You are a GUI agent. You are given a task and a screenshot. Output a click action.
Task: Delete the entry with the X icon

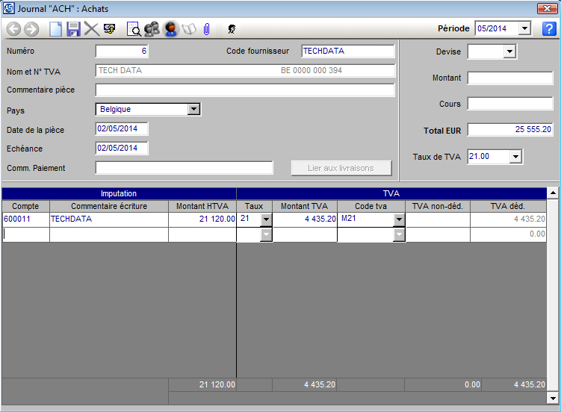coord(91,29)
